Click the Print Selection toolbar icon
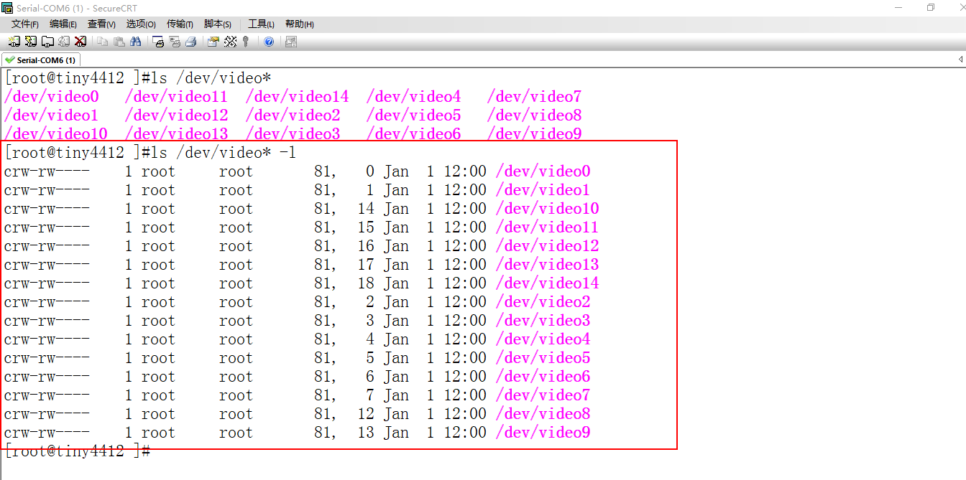 [x=175, y=42]
